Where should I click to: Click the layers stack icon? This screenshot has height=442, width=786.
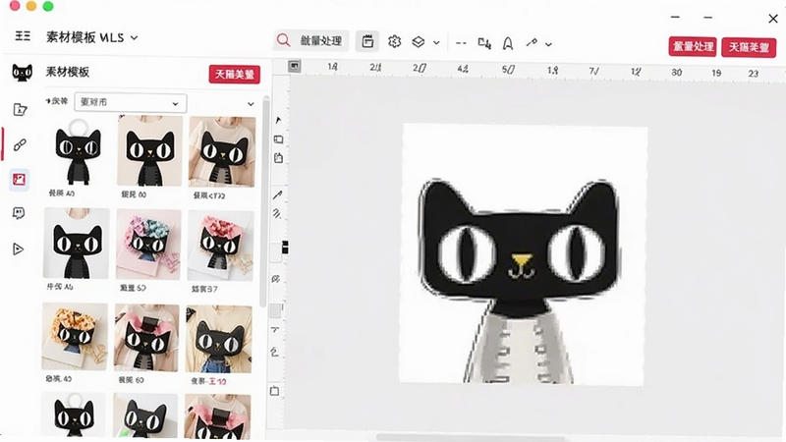(x=419, y=42)
